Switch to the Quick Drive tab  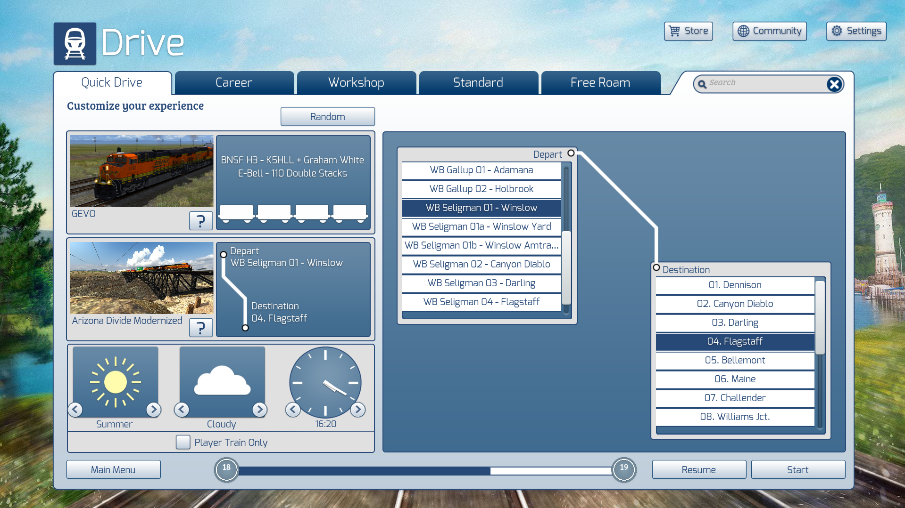112,83
